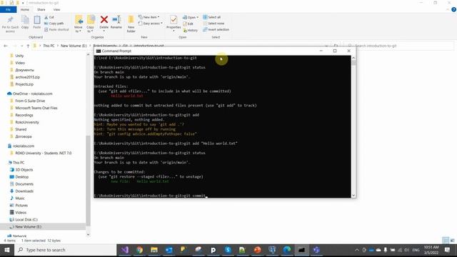Open the Open dropdown in ribbon
Viewport: 457px width, 257px height.
pos(191,17)
